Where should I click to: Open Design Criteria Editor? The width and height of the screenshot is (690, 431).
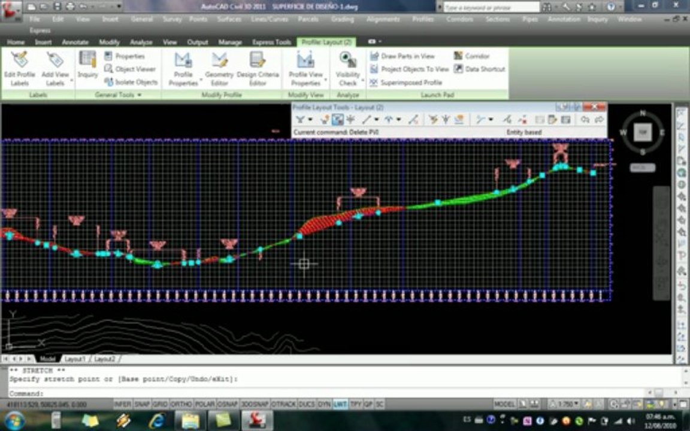pyautogui.click(x=258, y=69)
